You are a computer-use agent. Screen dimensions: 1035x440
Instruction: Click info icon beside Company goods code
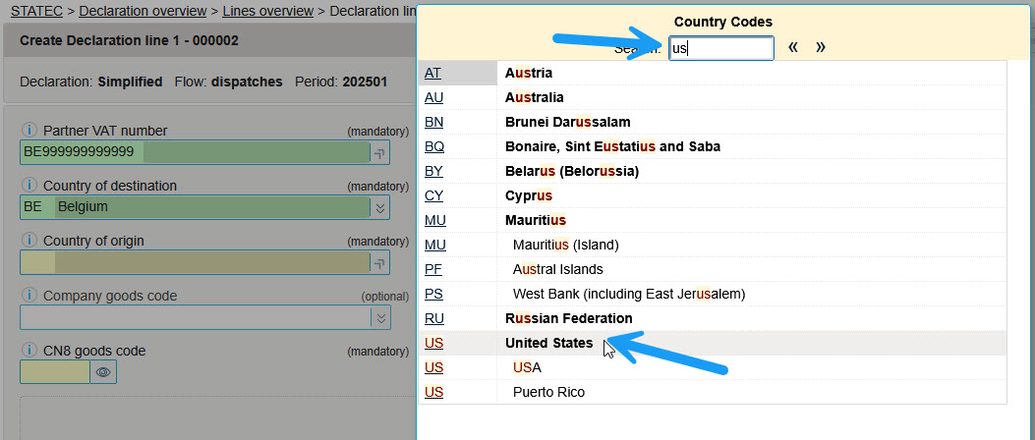point(29,296)
